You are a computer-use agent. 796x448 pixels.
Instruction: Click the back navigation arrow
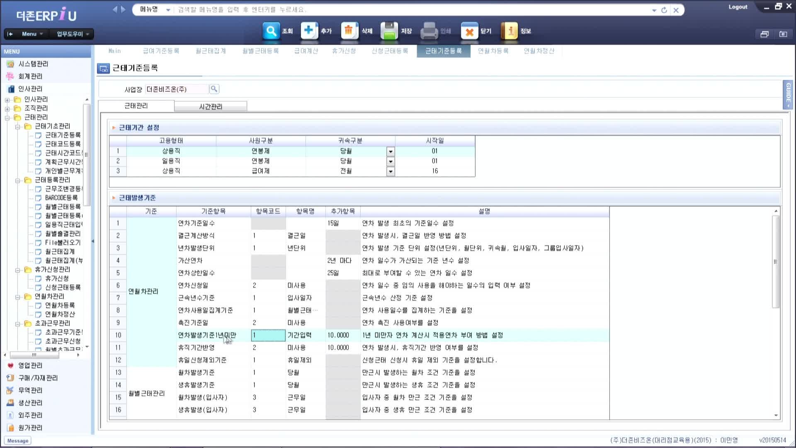point(115,9)
